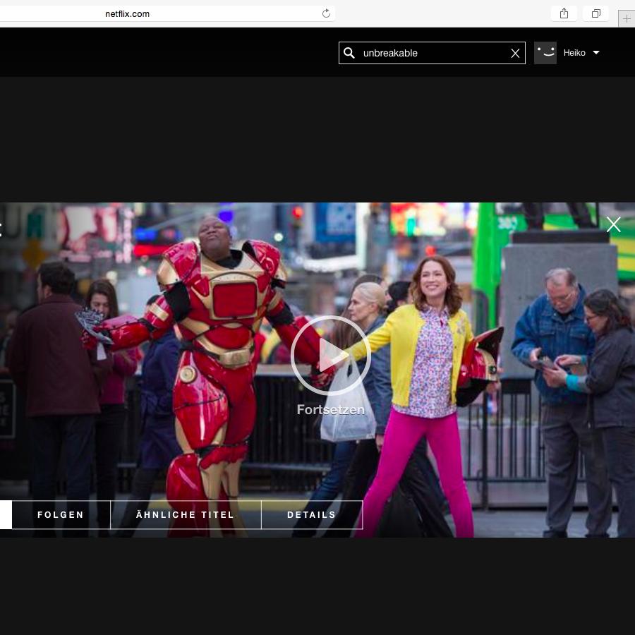The image size is (635, 635).
Task: Switch to the Folgen tab
Action: [x=61, y=515]
